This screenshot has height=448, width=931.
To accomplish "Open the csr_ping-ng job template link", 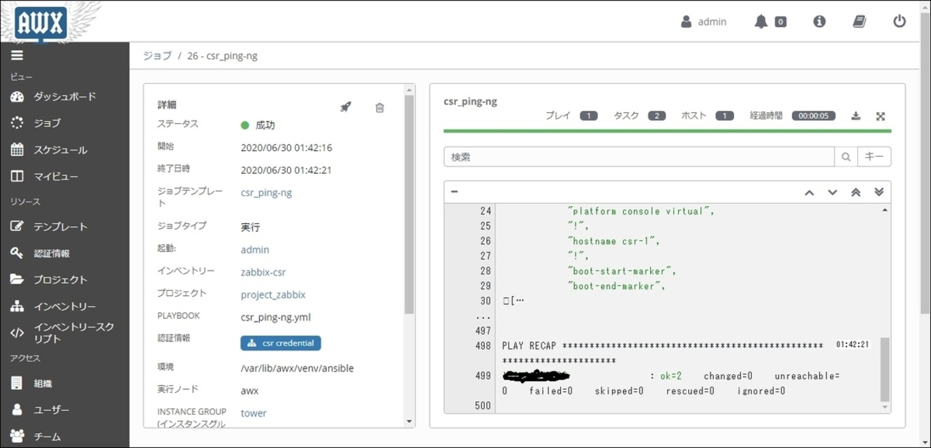I will point(266,193).
